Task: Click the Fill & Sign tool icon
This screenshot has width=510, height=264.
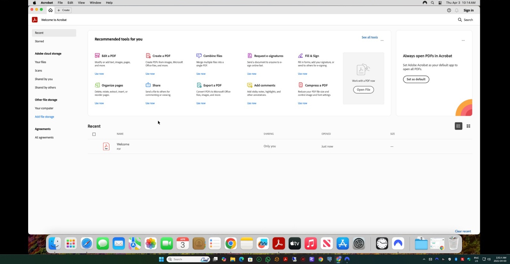Action: click(x=300, y=55)
